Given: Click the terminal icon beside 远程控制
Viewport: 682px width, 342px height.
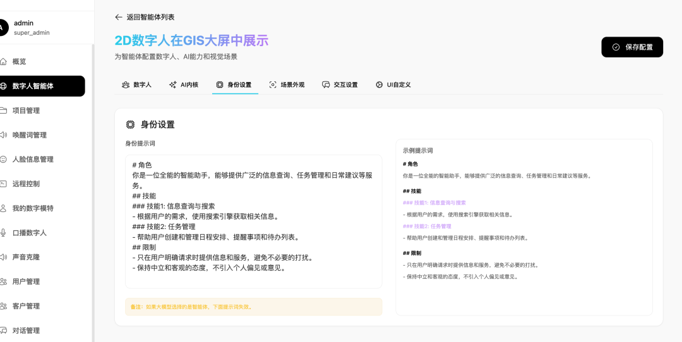Looking at the screenshot, I should [3, 184].
